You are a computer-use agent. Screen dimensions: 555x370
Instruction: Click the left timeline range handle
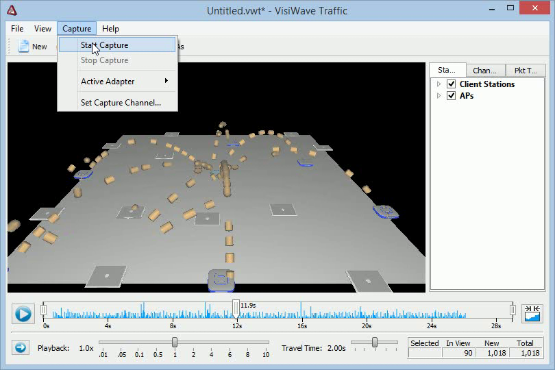click(43, 310)
